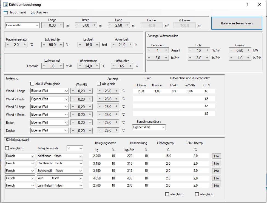Tick the Kühlgüterauswahl alle gleich checkbox
This screenshot has width=267, height=203.
7,148
